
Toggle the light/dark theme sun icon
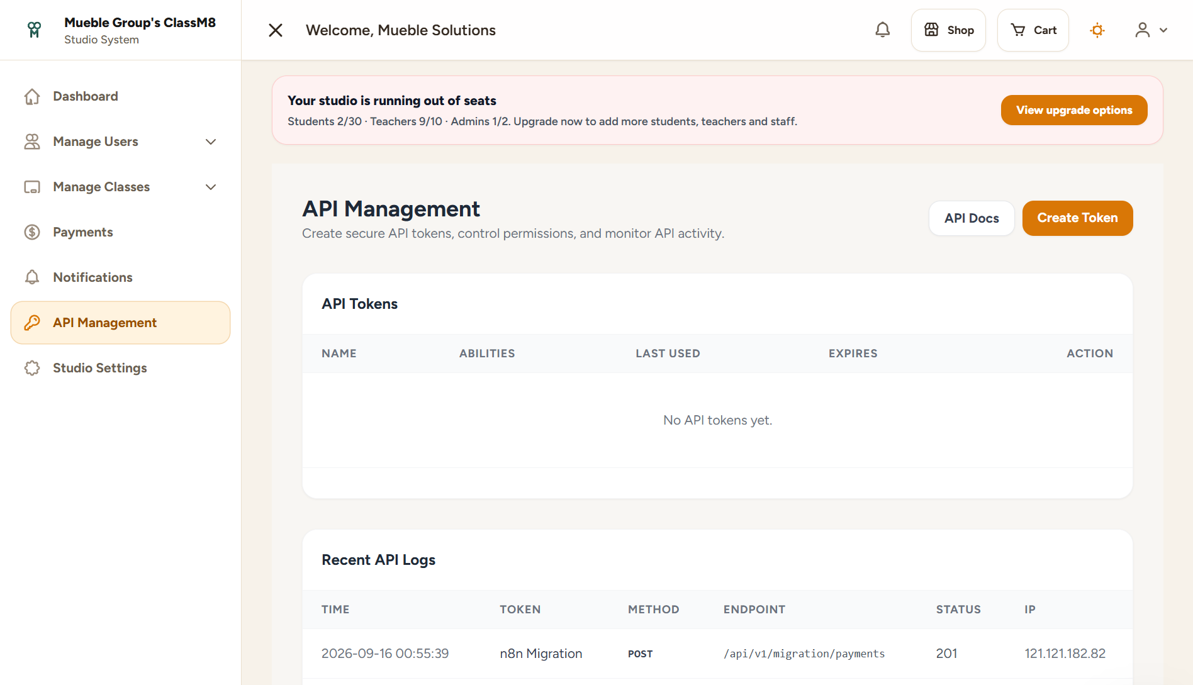(x=1097, y=30)
